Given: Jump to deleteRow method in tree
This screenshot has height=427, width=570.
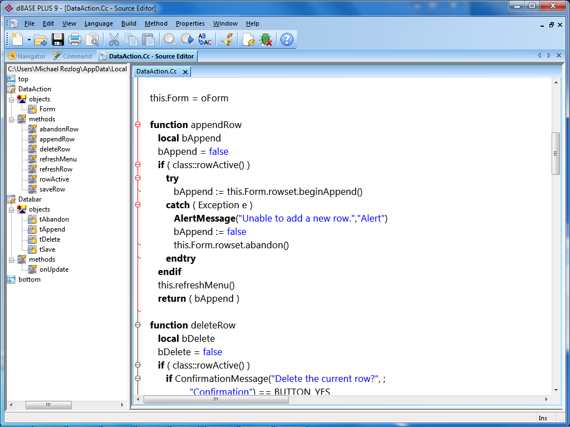Looking at the screenshot, I should pyautogui.click(x=55, y=149).
